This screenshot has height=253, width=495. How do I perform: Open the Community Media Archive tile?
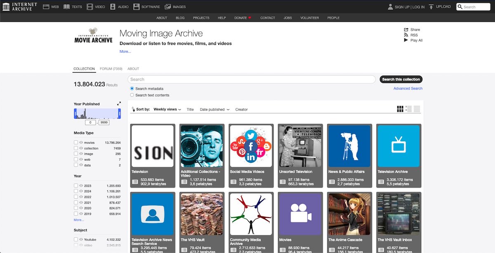(251, 223)
